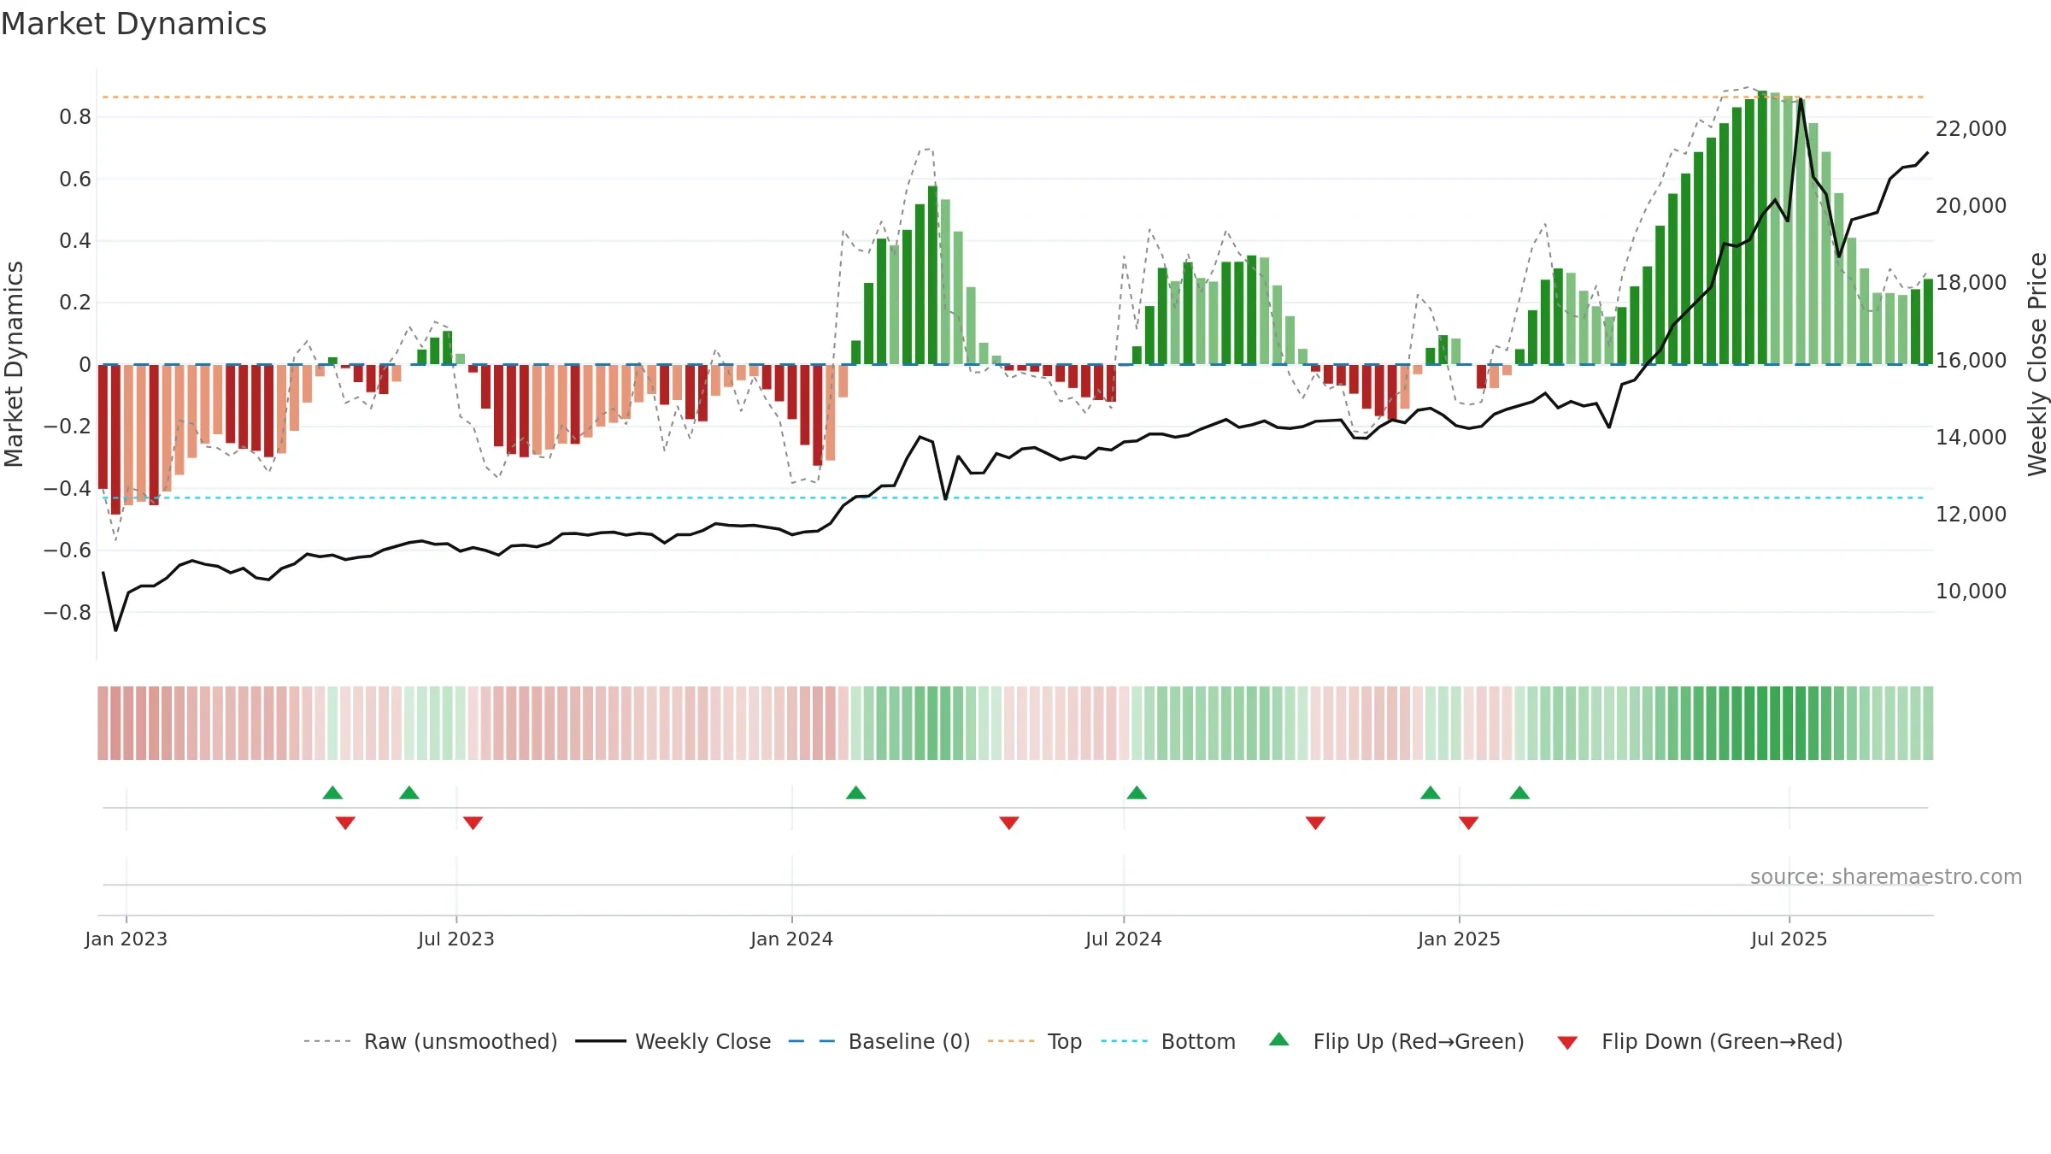Toggle the Top legend entry
This screenshot has height=1154, width=2051.
[1034, 1041]
